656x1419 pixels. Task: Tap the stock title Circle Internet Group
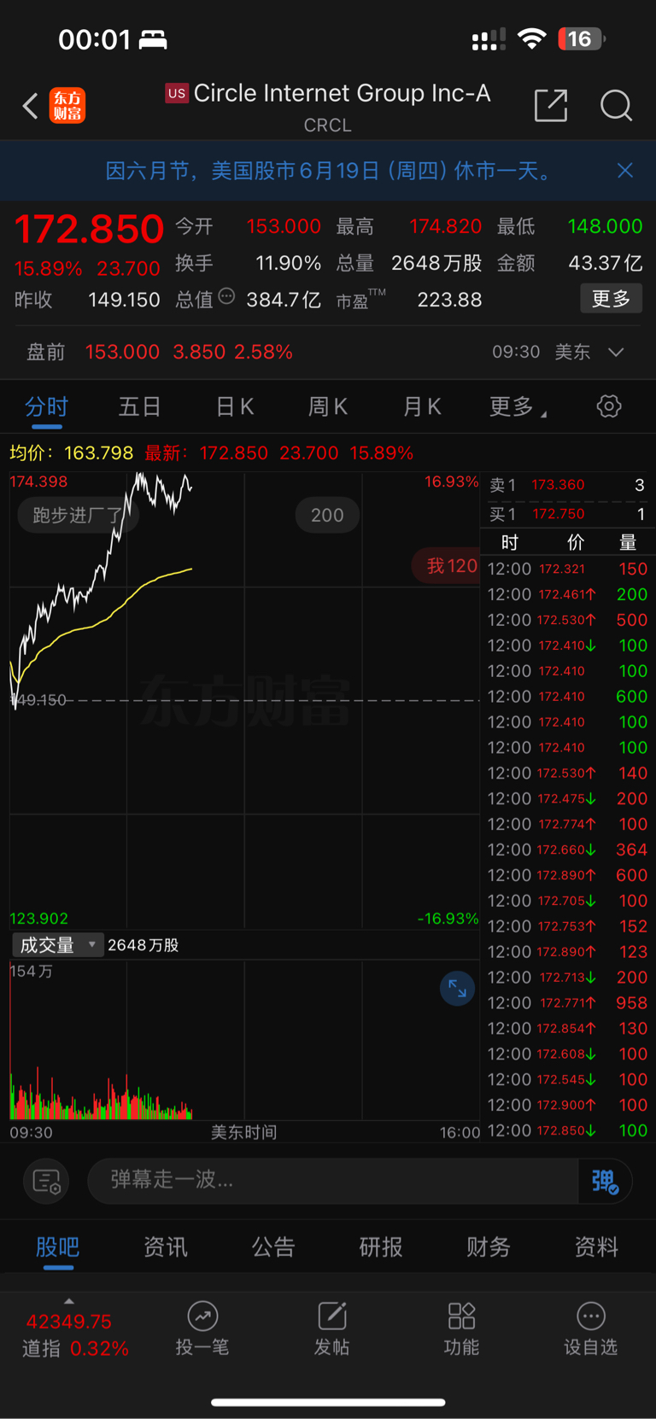[342, 93]
